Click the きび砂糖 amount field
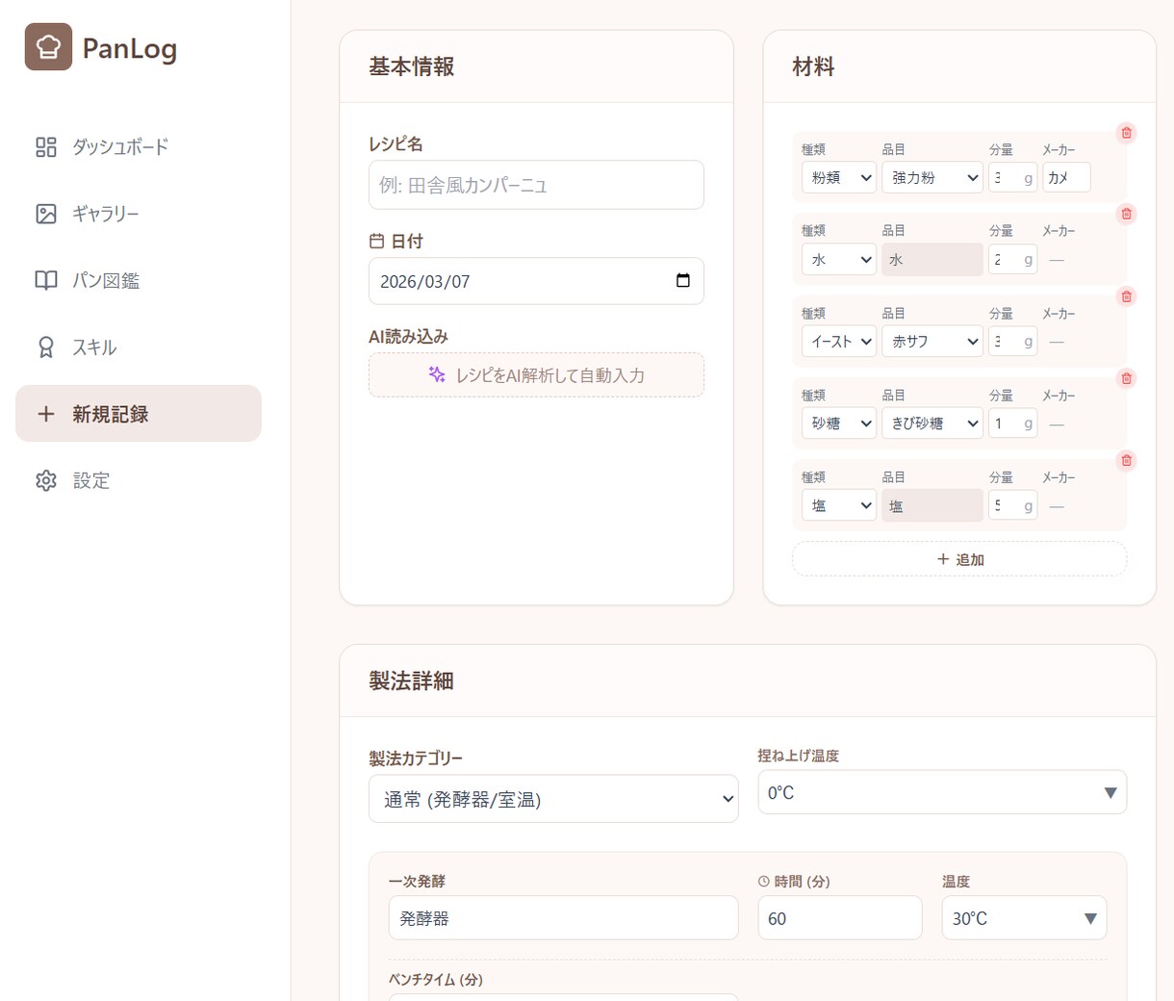The image size is (1174, 1001). pos(1012,423)
